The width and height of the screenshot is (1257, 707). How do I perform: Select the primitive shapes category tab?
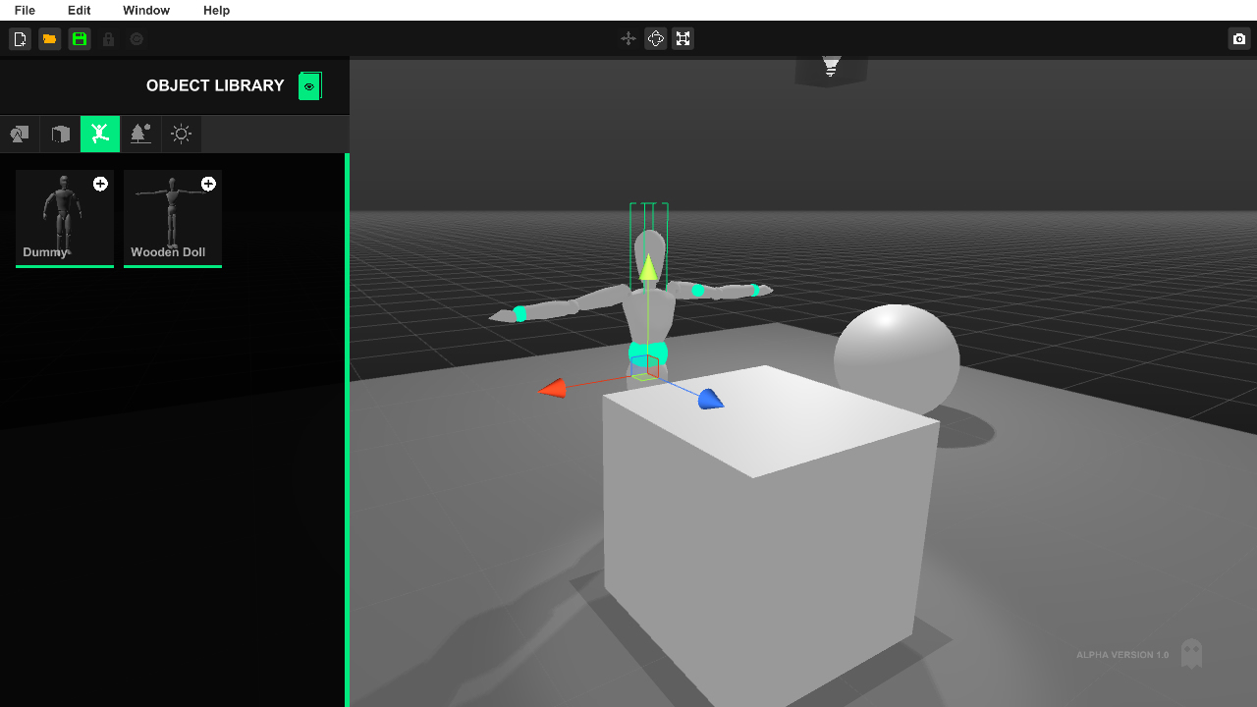click(59, 134)
